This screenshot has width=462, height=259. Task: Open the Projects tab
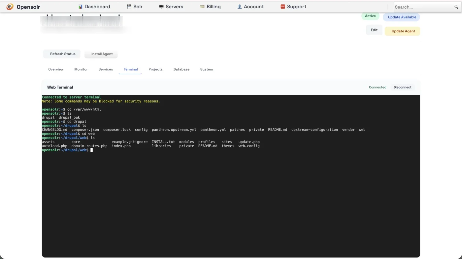pyautogui.click(x=155, y=69)
